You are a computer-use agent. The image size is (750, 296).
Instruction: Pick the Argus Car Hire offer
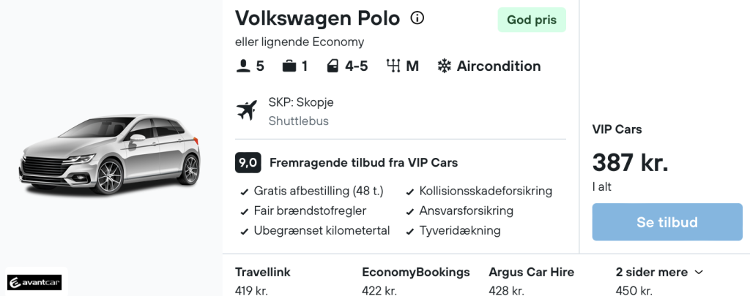click(x=532, y=281)
